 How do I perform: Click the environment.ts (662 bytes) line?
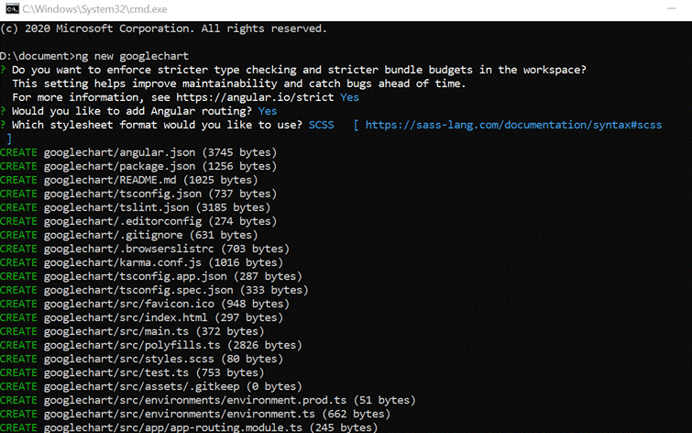(x=195, y=414)
